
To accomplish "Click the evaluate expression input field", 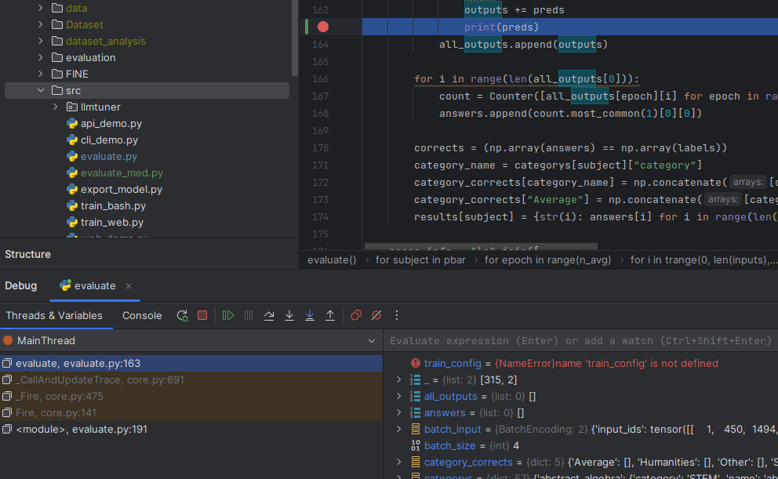I will 580,341.
